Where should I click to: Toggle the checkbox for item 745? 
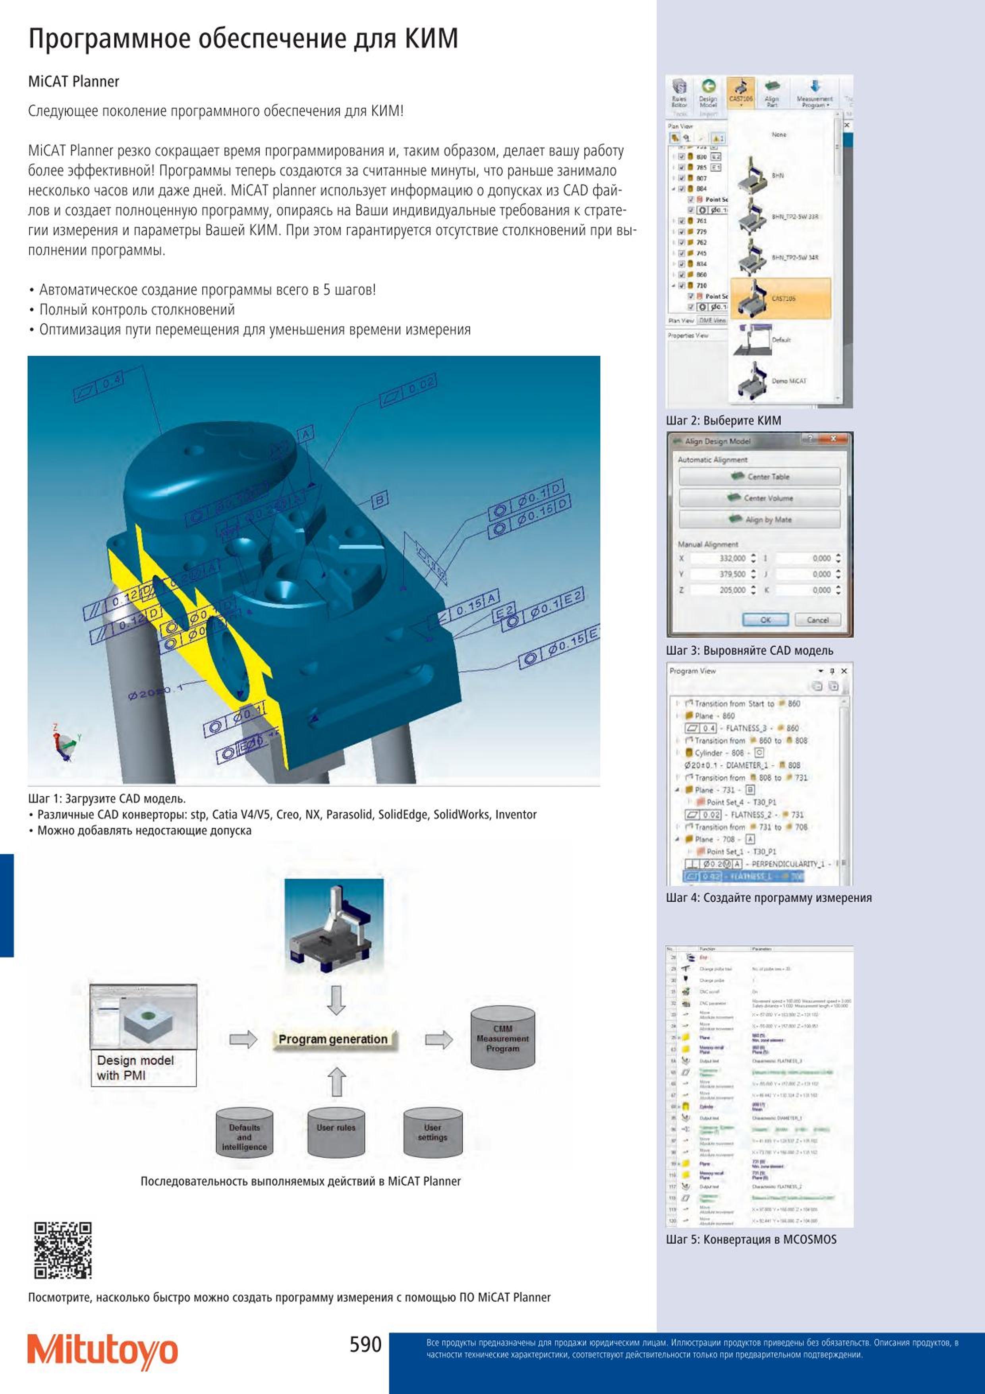(682, 253)
